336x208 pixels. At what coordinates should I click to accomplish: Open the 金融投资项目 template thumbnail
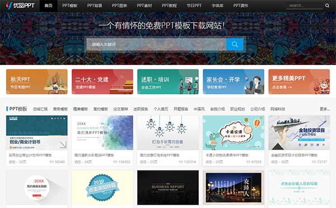(299, 133)
